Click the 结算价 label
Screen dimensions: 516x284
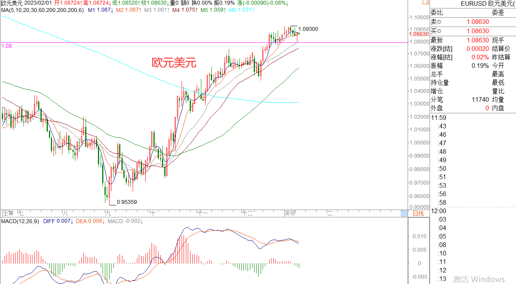coord(501,49)
